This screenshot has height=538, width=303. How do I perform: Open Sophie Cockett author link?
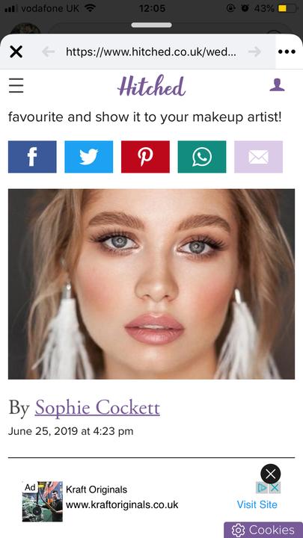click(x=97, y=408)
